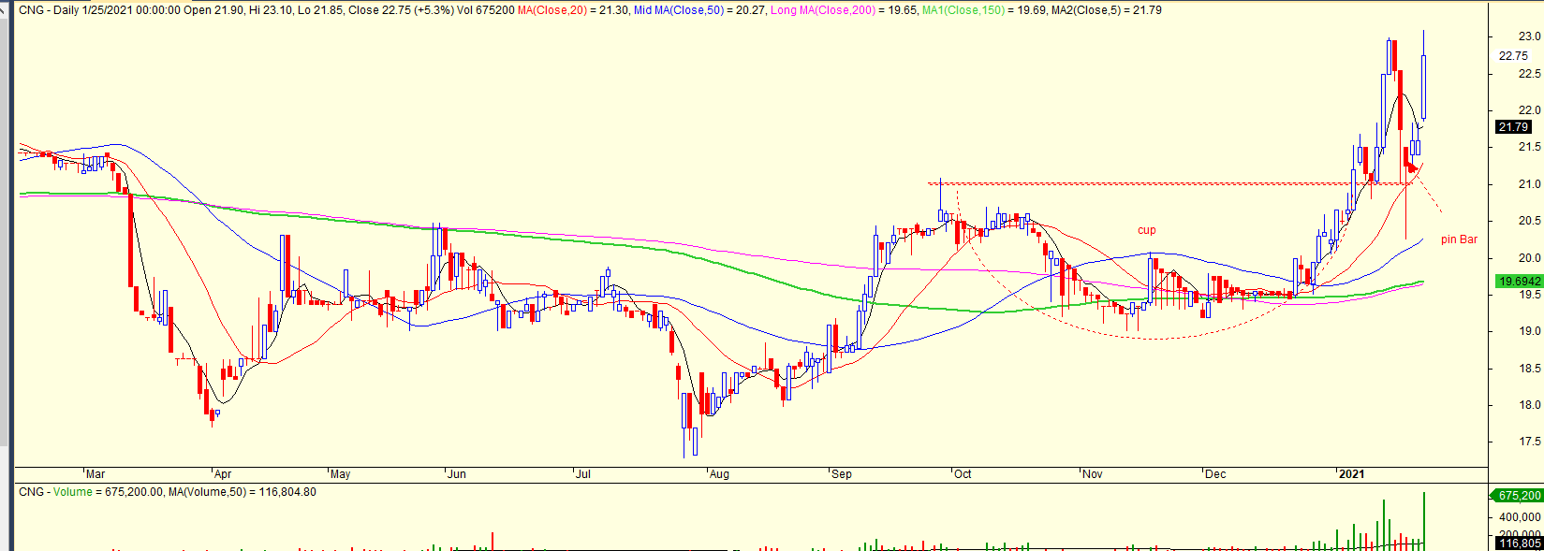Click the Sep label on date axis

coord(842,474)
